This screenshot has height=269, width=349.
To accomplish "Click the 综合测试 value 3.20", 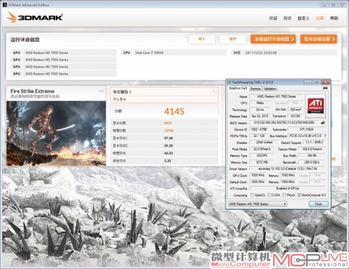I will click(168, 161).
